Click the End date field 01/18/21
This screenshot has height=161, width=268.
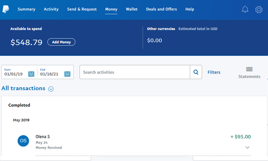tap(49, 74)
